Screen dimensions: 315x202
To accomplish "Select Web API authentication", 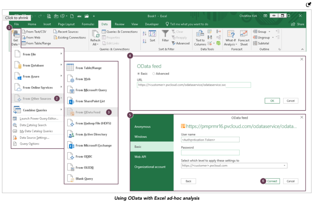I will tap(152, 157).
